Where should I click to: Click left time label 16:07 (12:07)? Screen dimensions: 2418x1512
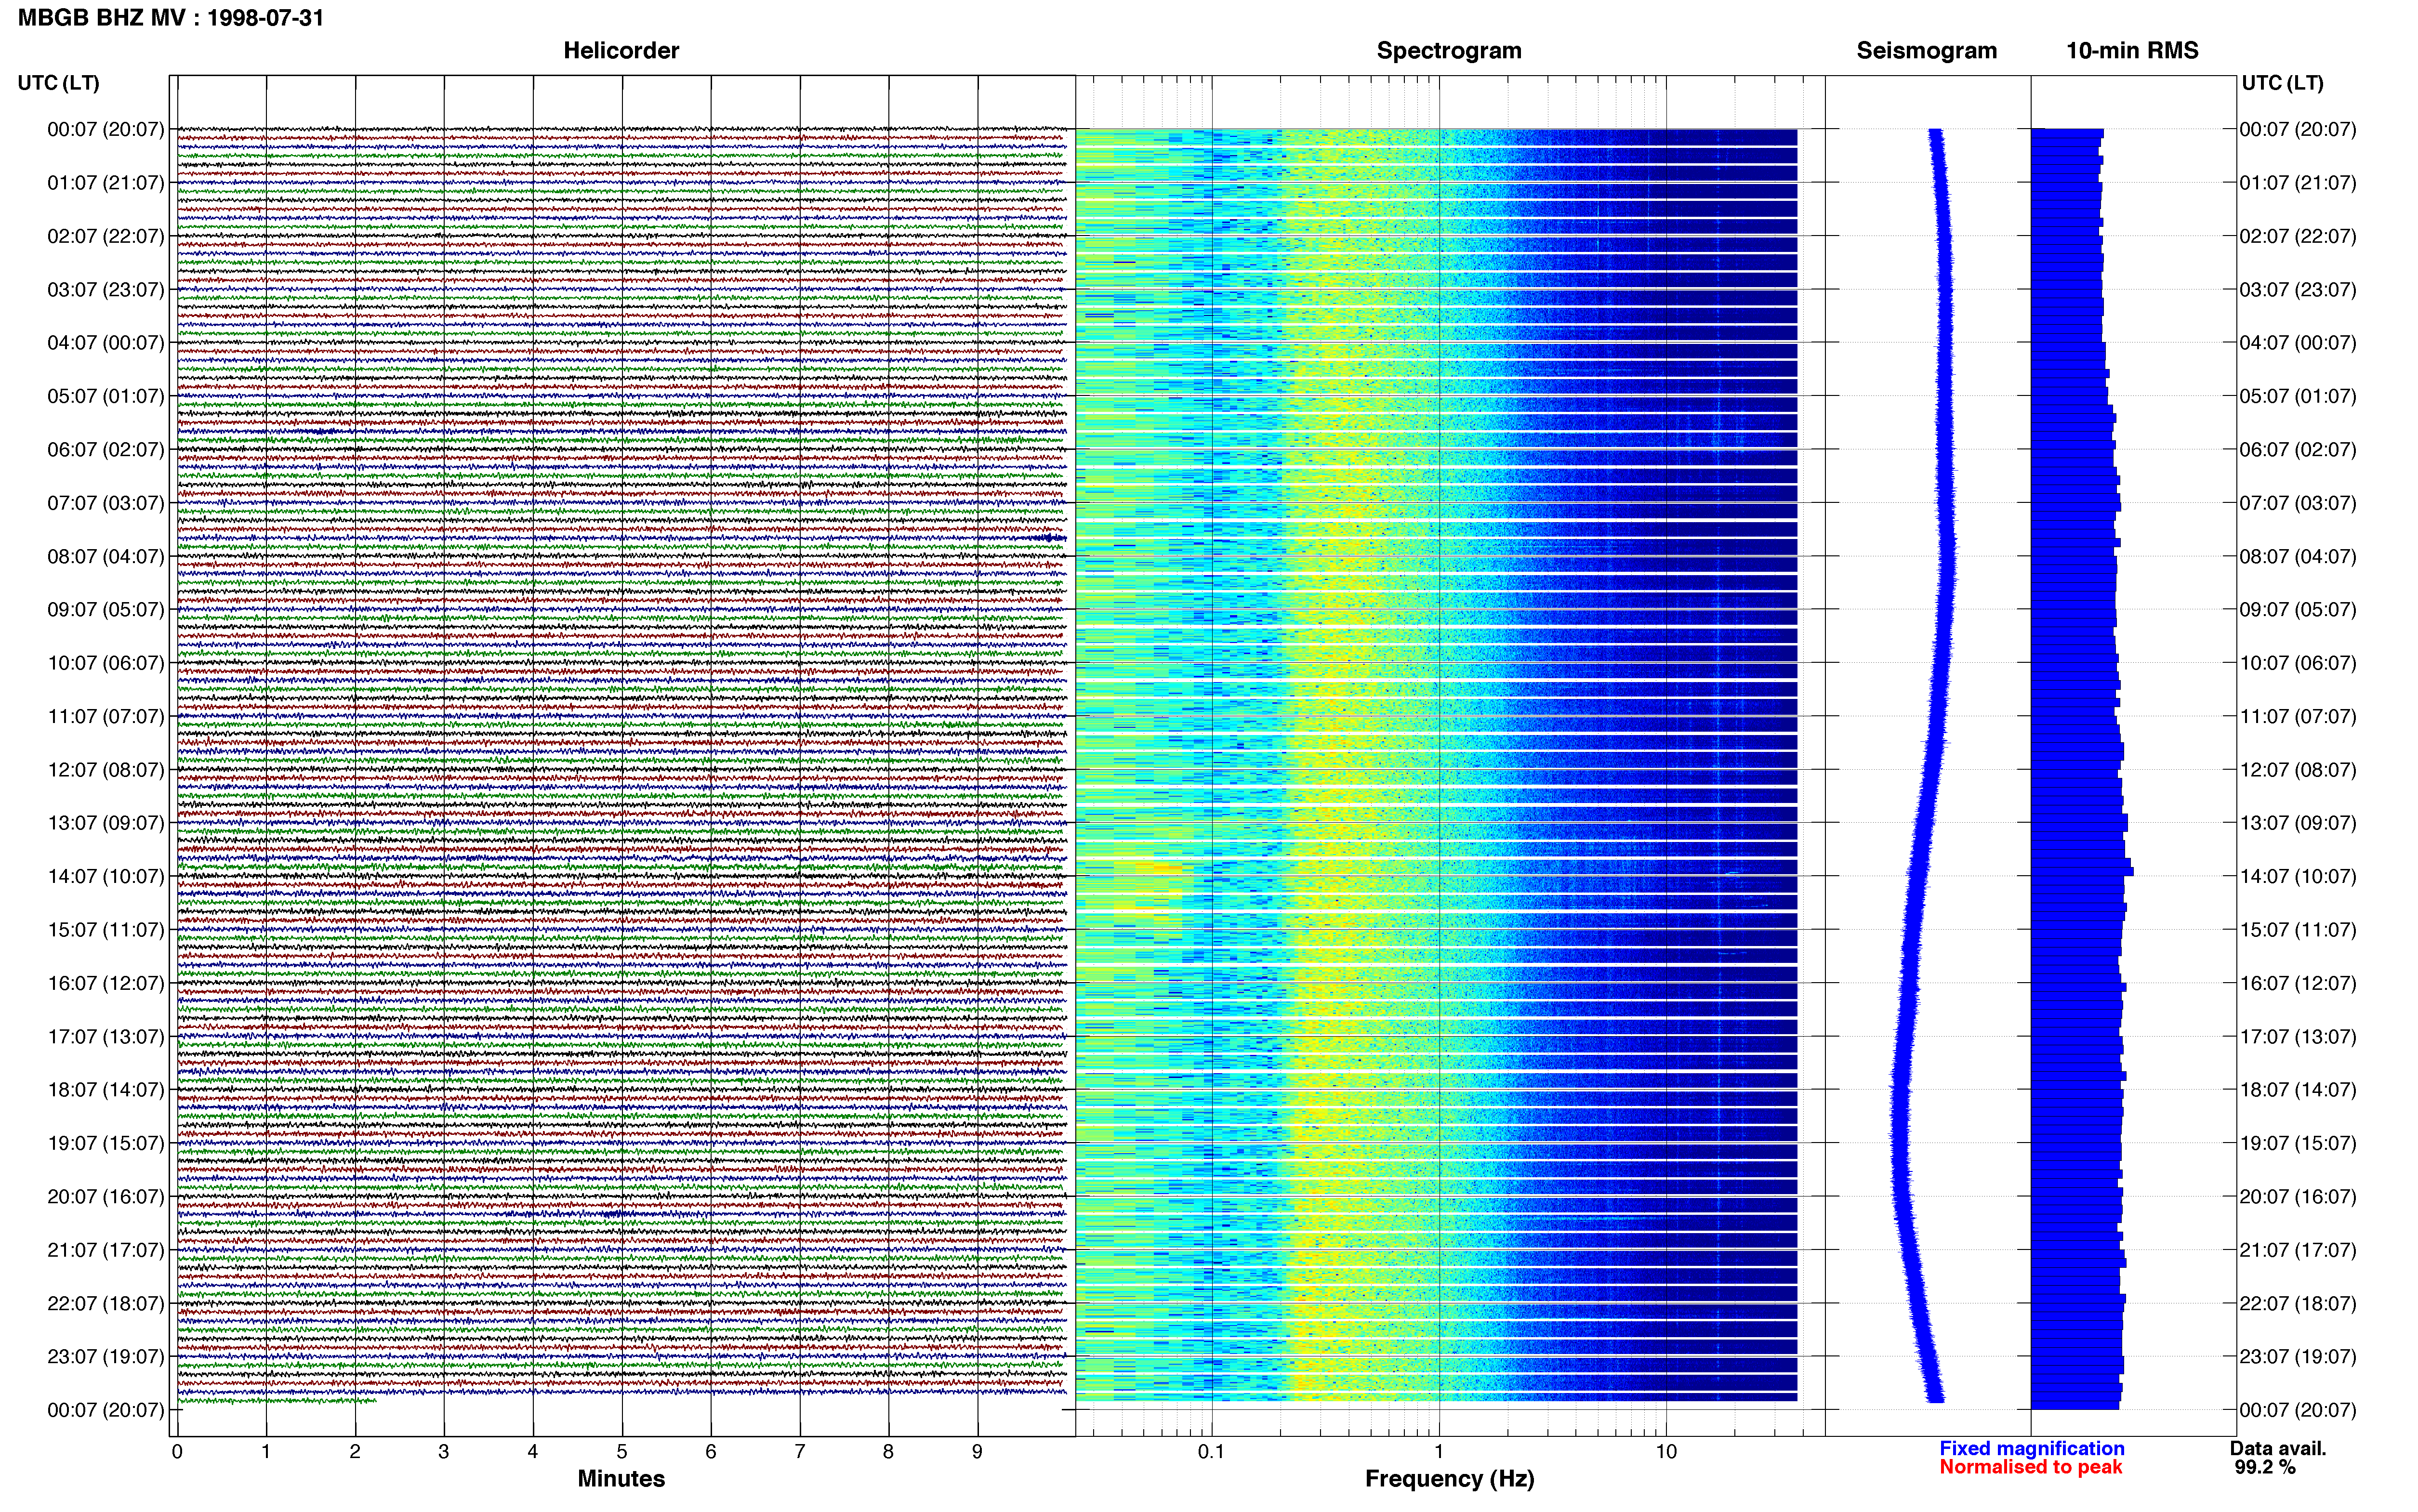point(105,982)
